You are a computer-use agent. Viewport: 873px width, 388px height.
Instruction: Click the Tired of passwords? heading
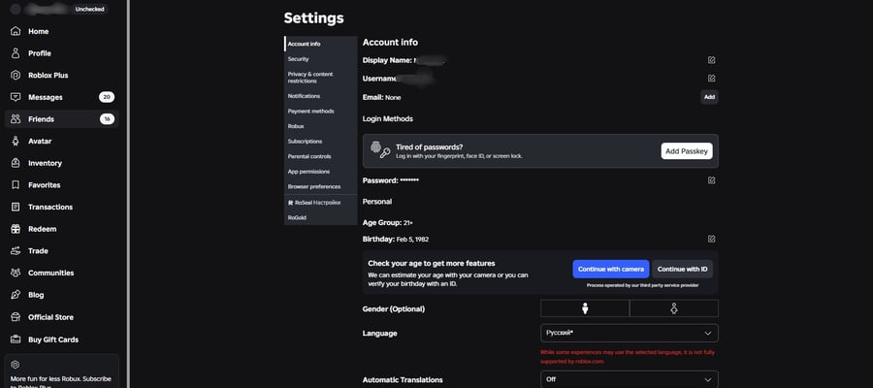tap(430, 147)
